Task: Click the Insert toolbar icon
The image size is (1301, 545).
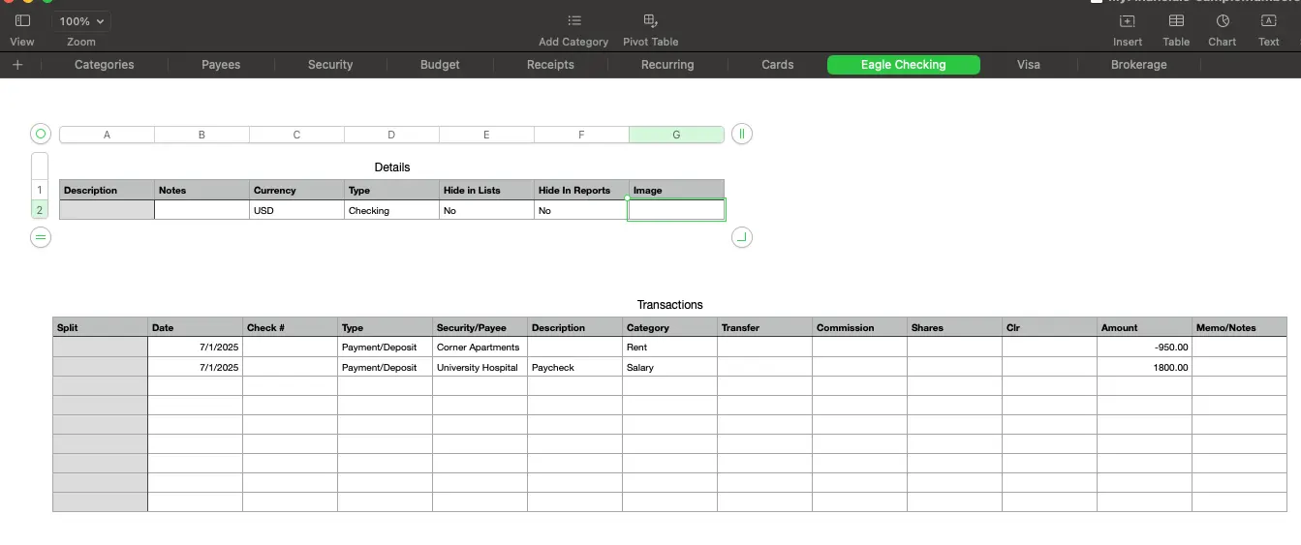Action: tap(1127, 20)
